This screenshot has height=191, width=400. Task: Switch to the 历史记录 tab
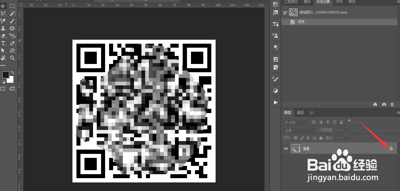pos(323,2)
